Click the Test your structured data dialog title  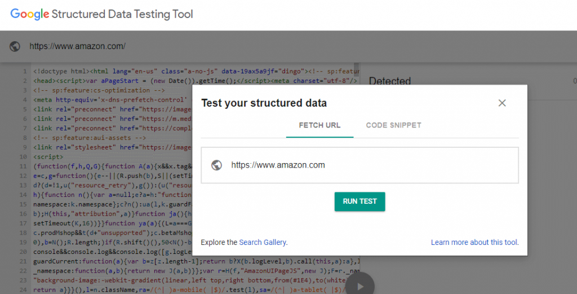point(264,103)
